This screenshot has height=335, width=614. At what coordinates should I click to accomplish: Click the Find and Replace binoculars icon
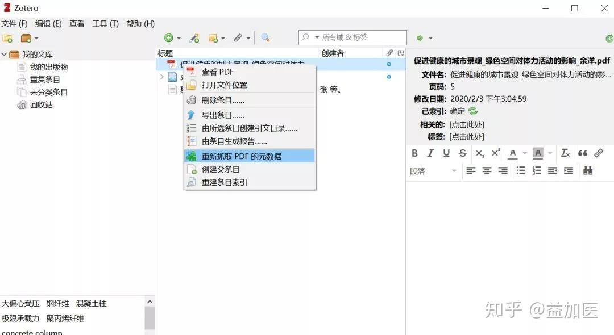click(588, 170)
